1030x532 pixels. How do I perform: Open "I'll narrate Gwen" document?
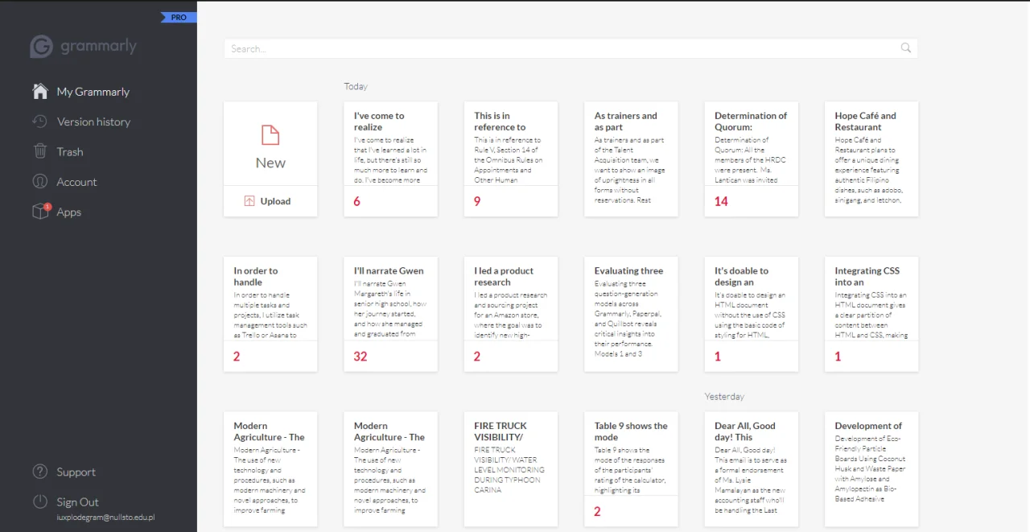click(x=390, y=314)
